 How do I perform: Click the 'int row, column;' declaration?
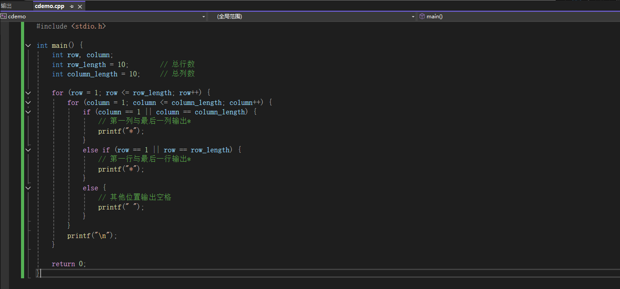83,55
